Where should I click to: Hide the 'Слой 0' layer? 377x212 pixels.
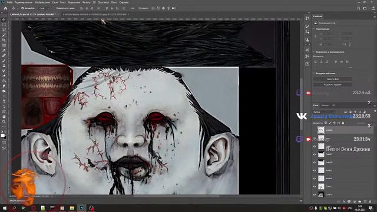(x=314, y=194)
